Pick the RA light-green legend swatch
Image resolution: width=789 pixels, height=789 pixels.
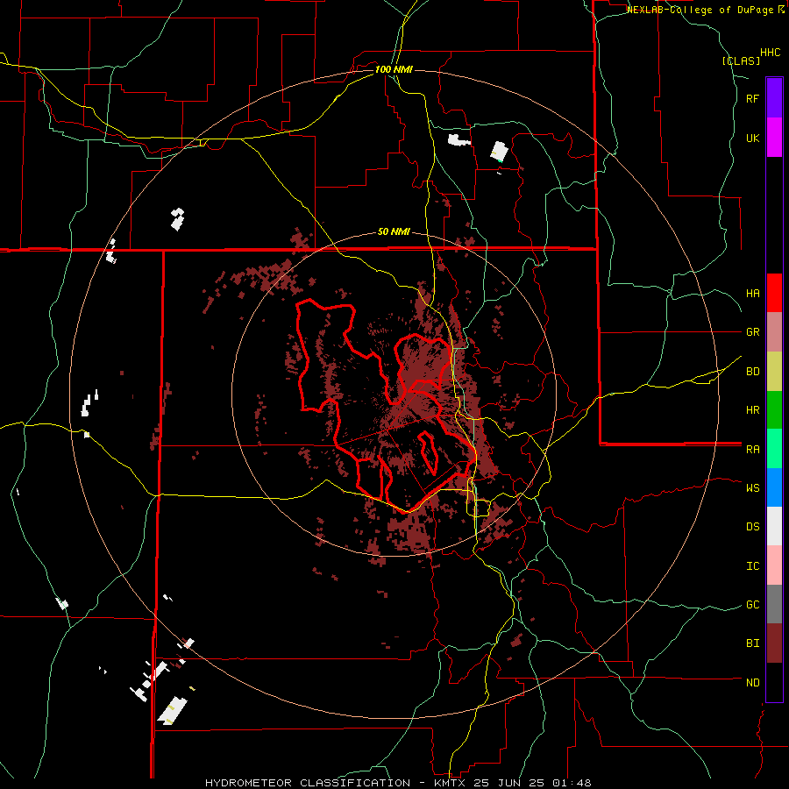pyautogui.click(x=774, y=449)
